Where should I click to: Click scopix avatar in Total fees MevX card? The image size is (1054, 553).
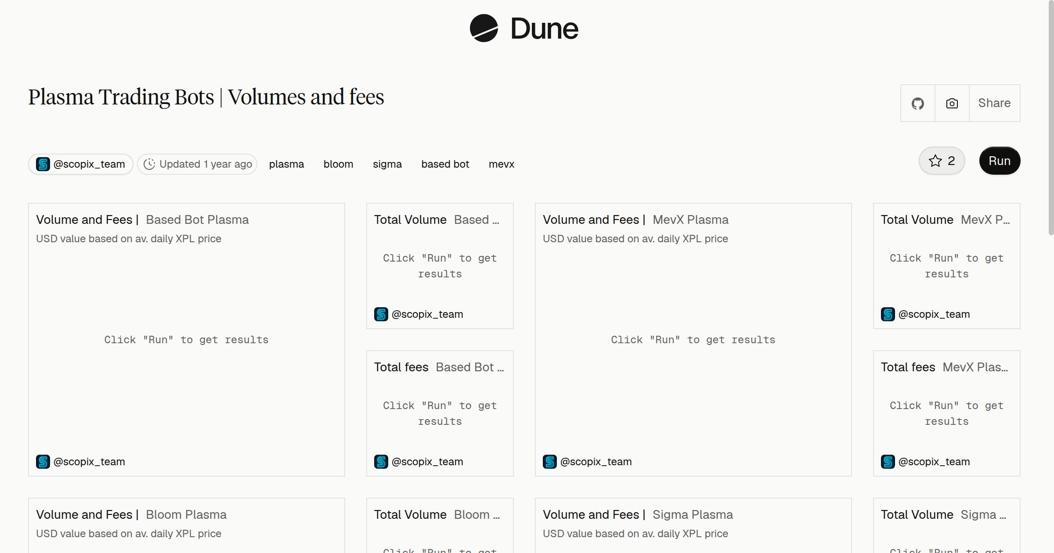(888, 462)
